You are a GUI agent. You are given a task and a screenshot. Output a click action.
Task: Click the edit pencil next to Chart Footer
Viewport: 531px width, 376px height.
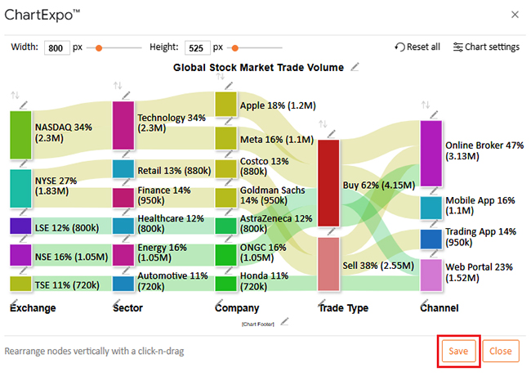click(x=283, y=322)
